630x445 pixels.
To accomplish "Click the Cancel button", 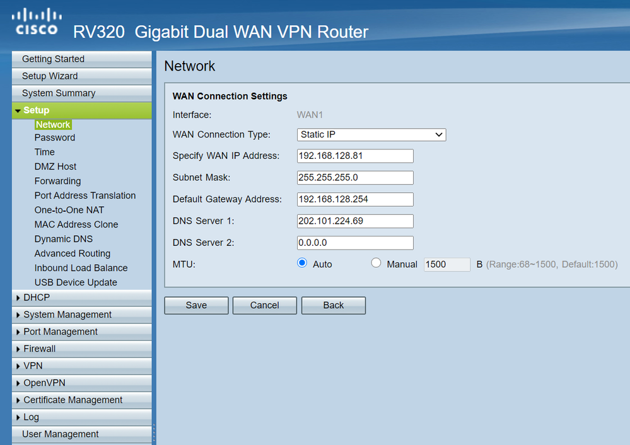I will (265, 306).
